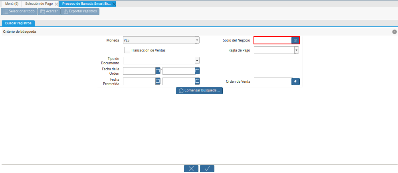
Task: Confirm with the checkmark button at bottom
Action: [207, 169]
